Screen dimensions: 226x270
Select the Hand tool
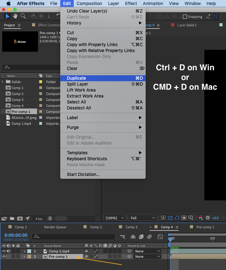[x=15, y=16]
